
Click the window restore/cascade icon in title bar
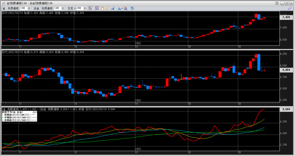coord(277,3)
